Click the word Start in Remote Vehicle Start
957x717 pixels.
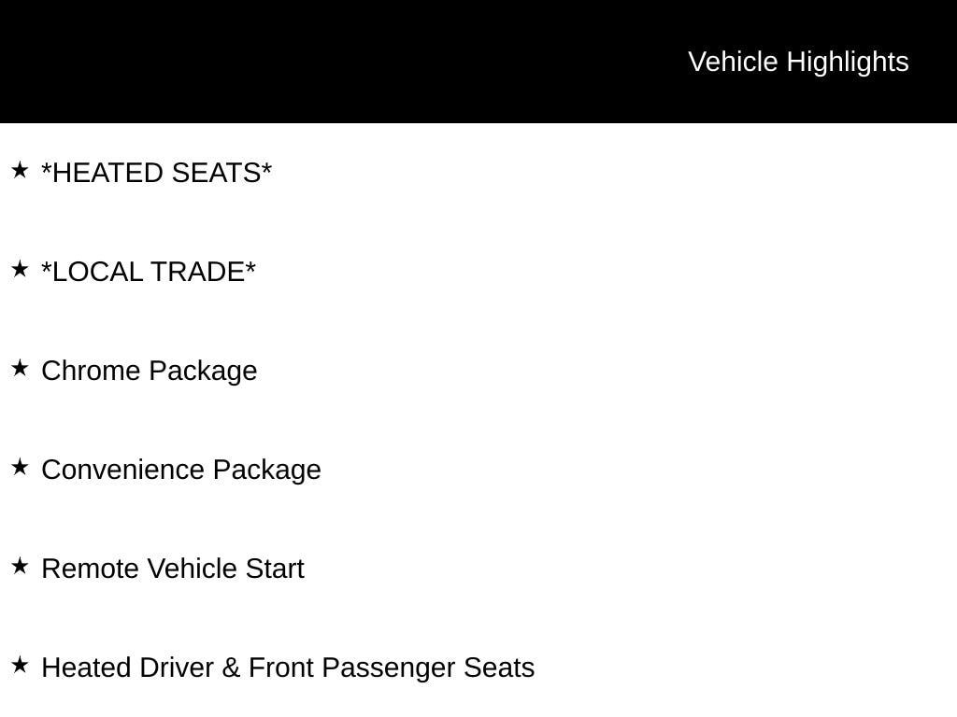click(x=275, y=569)
